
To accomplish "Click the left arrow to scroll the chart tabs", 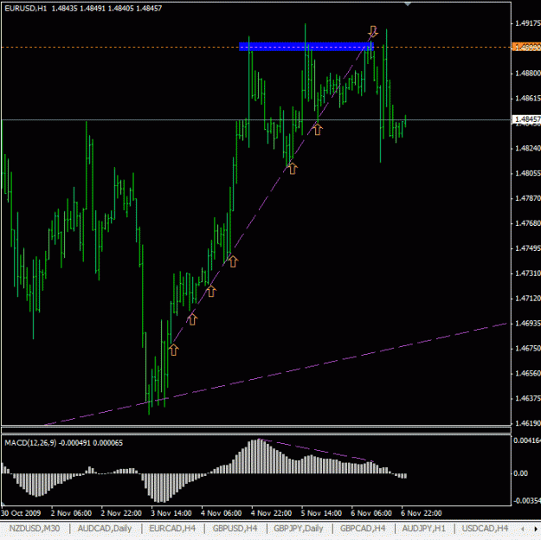I will point(523,529).
